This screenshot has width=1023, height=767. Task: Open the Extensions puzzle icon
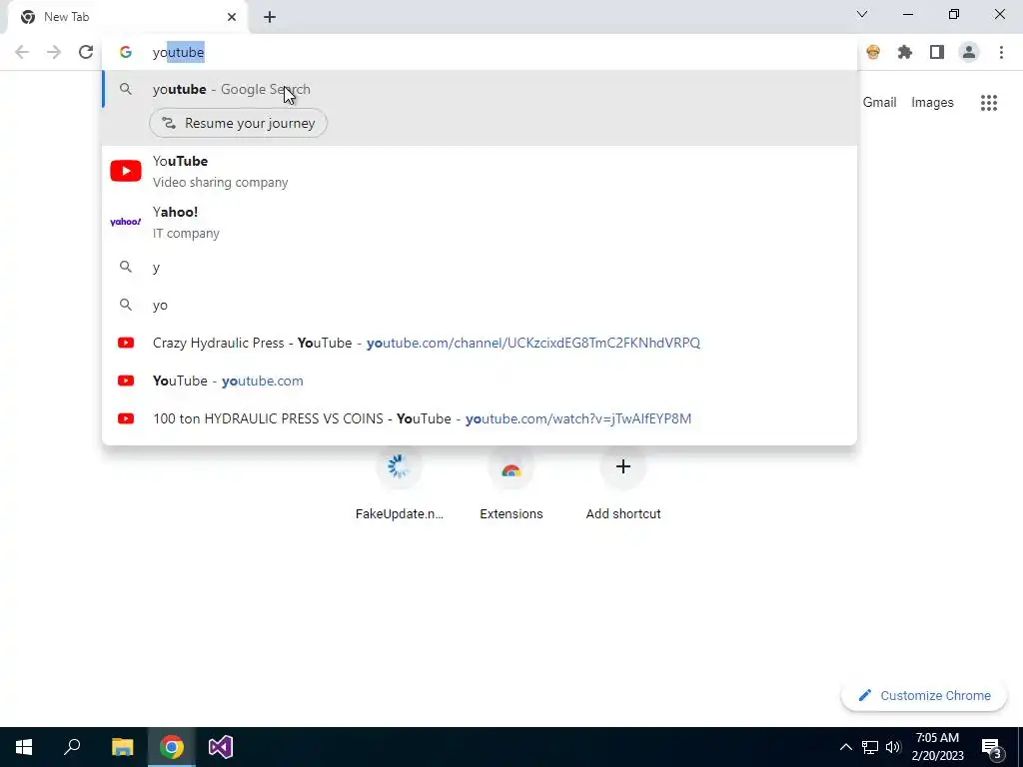tap(905, 52)
